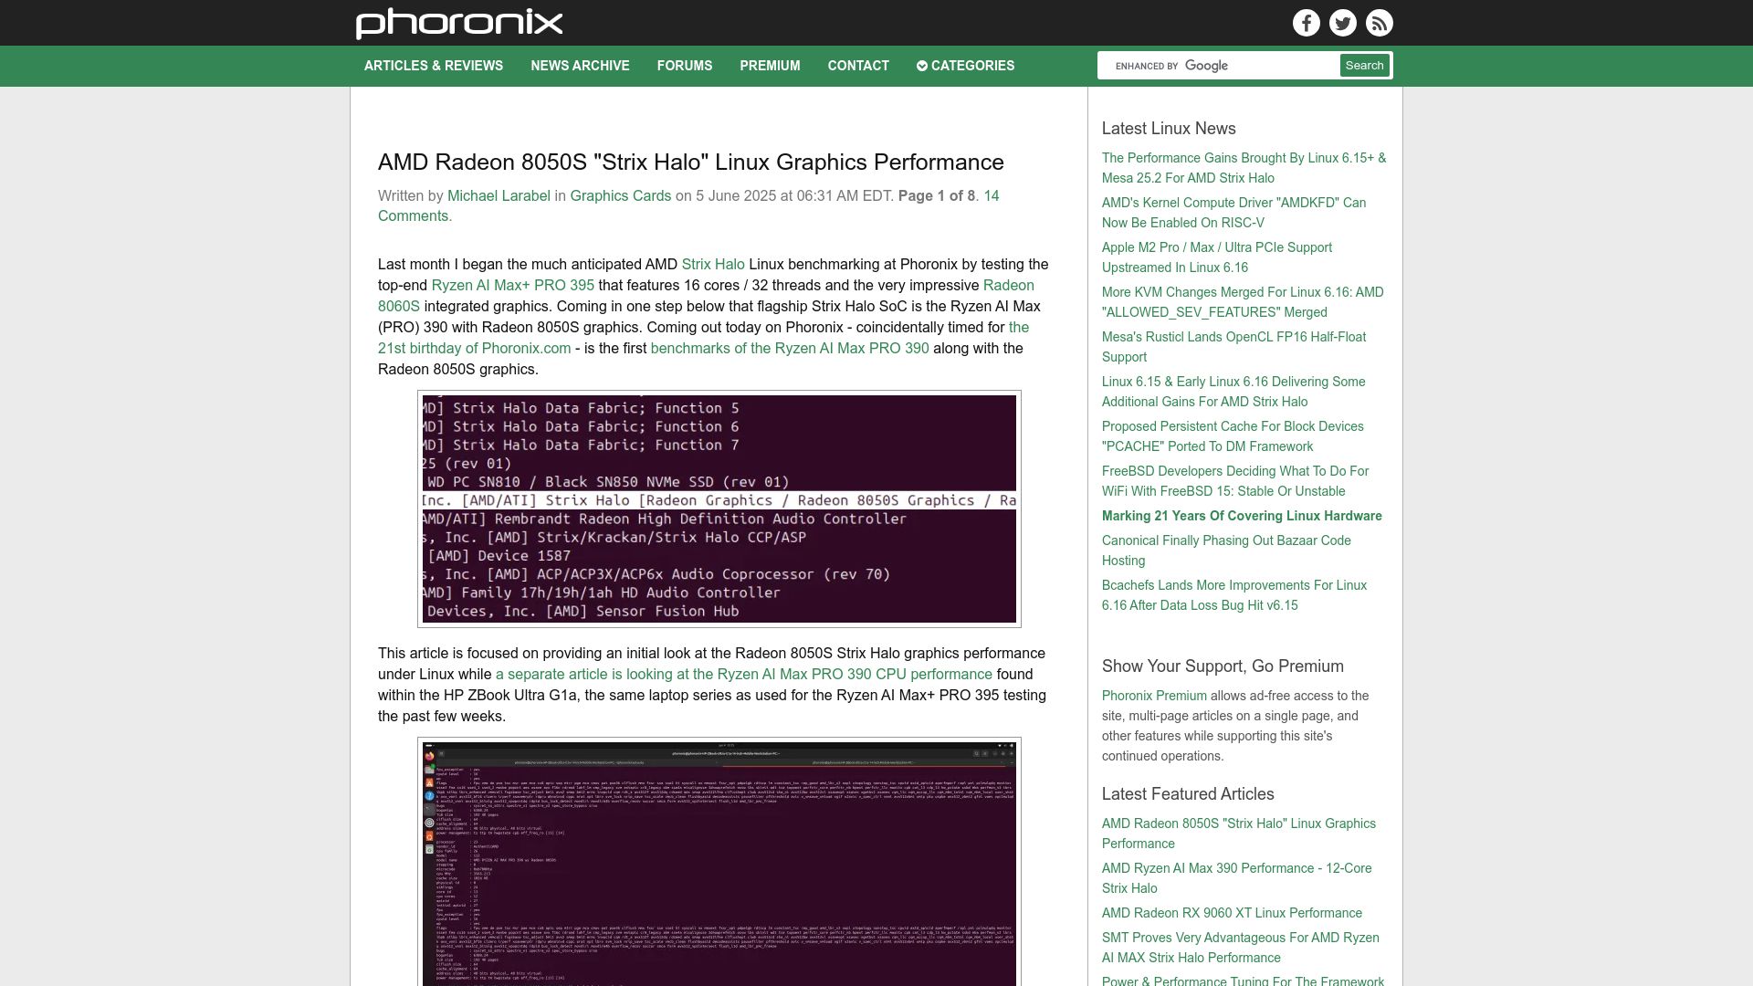Open author Michael Larabel link
Viewport: 1753px width, 986px height.
tap(499, 196)
